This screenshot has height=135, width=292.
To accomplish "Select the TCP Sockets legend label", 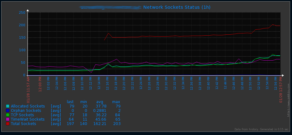I will click(x=22, y=115).
